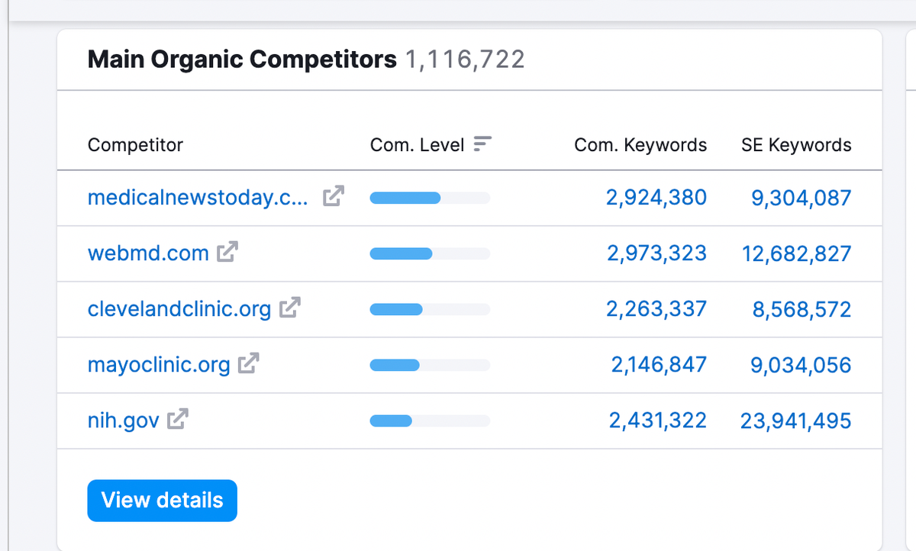
Task: Click the Com. Level column header
Action: [x=418, y=145]
